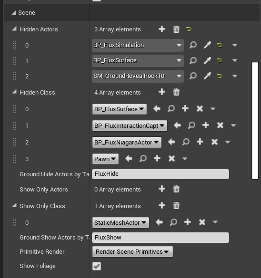Toggle the Show Foliage checkbox
This screenshot has width=261, height=278.
pyautogui.click(x=97, y=266)
